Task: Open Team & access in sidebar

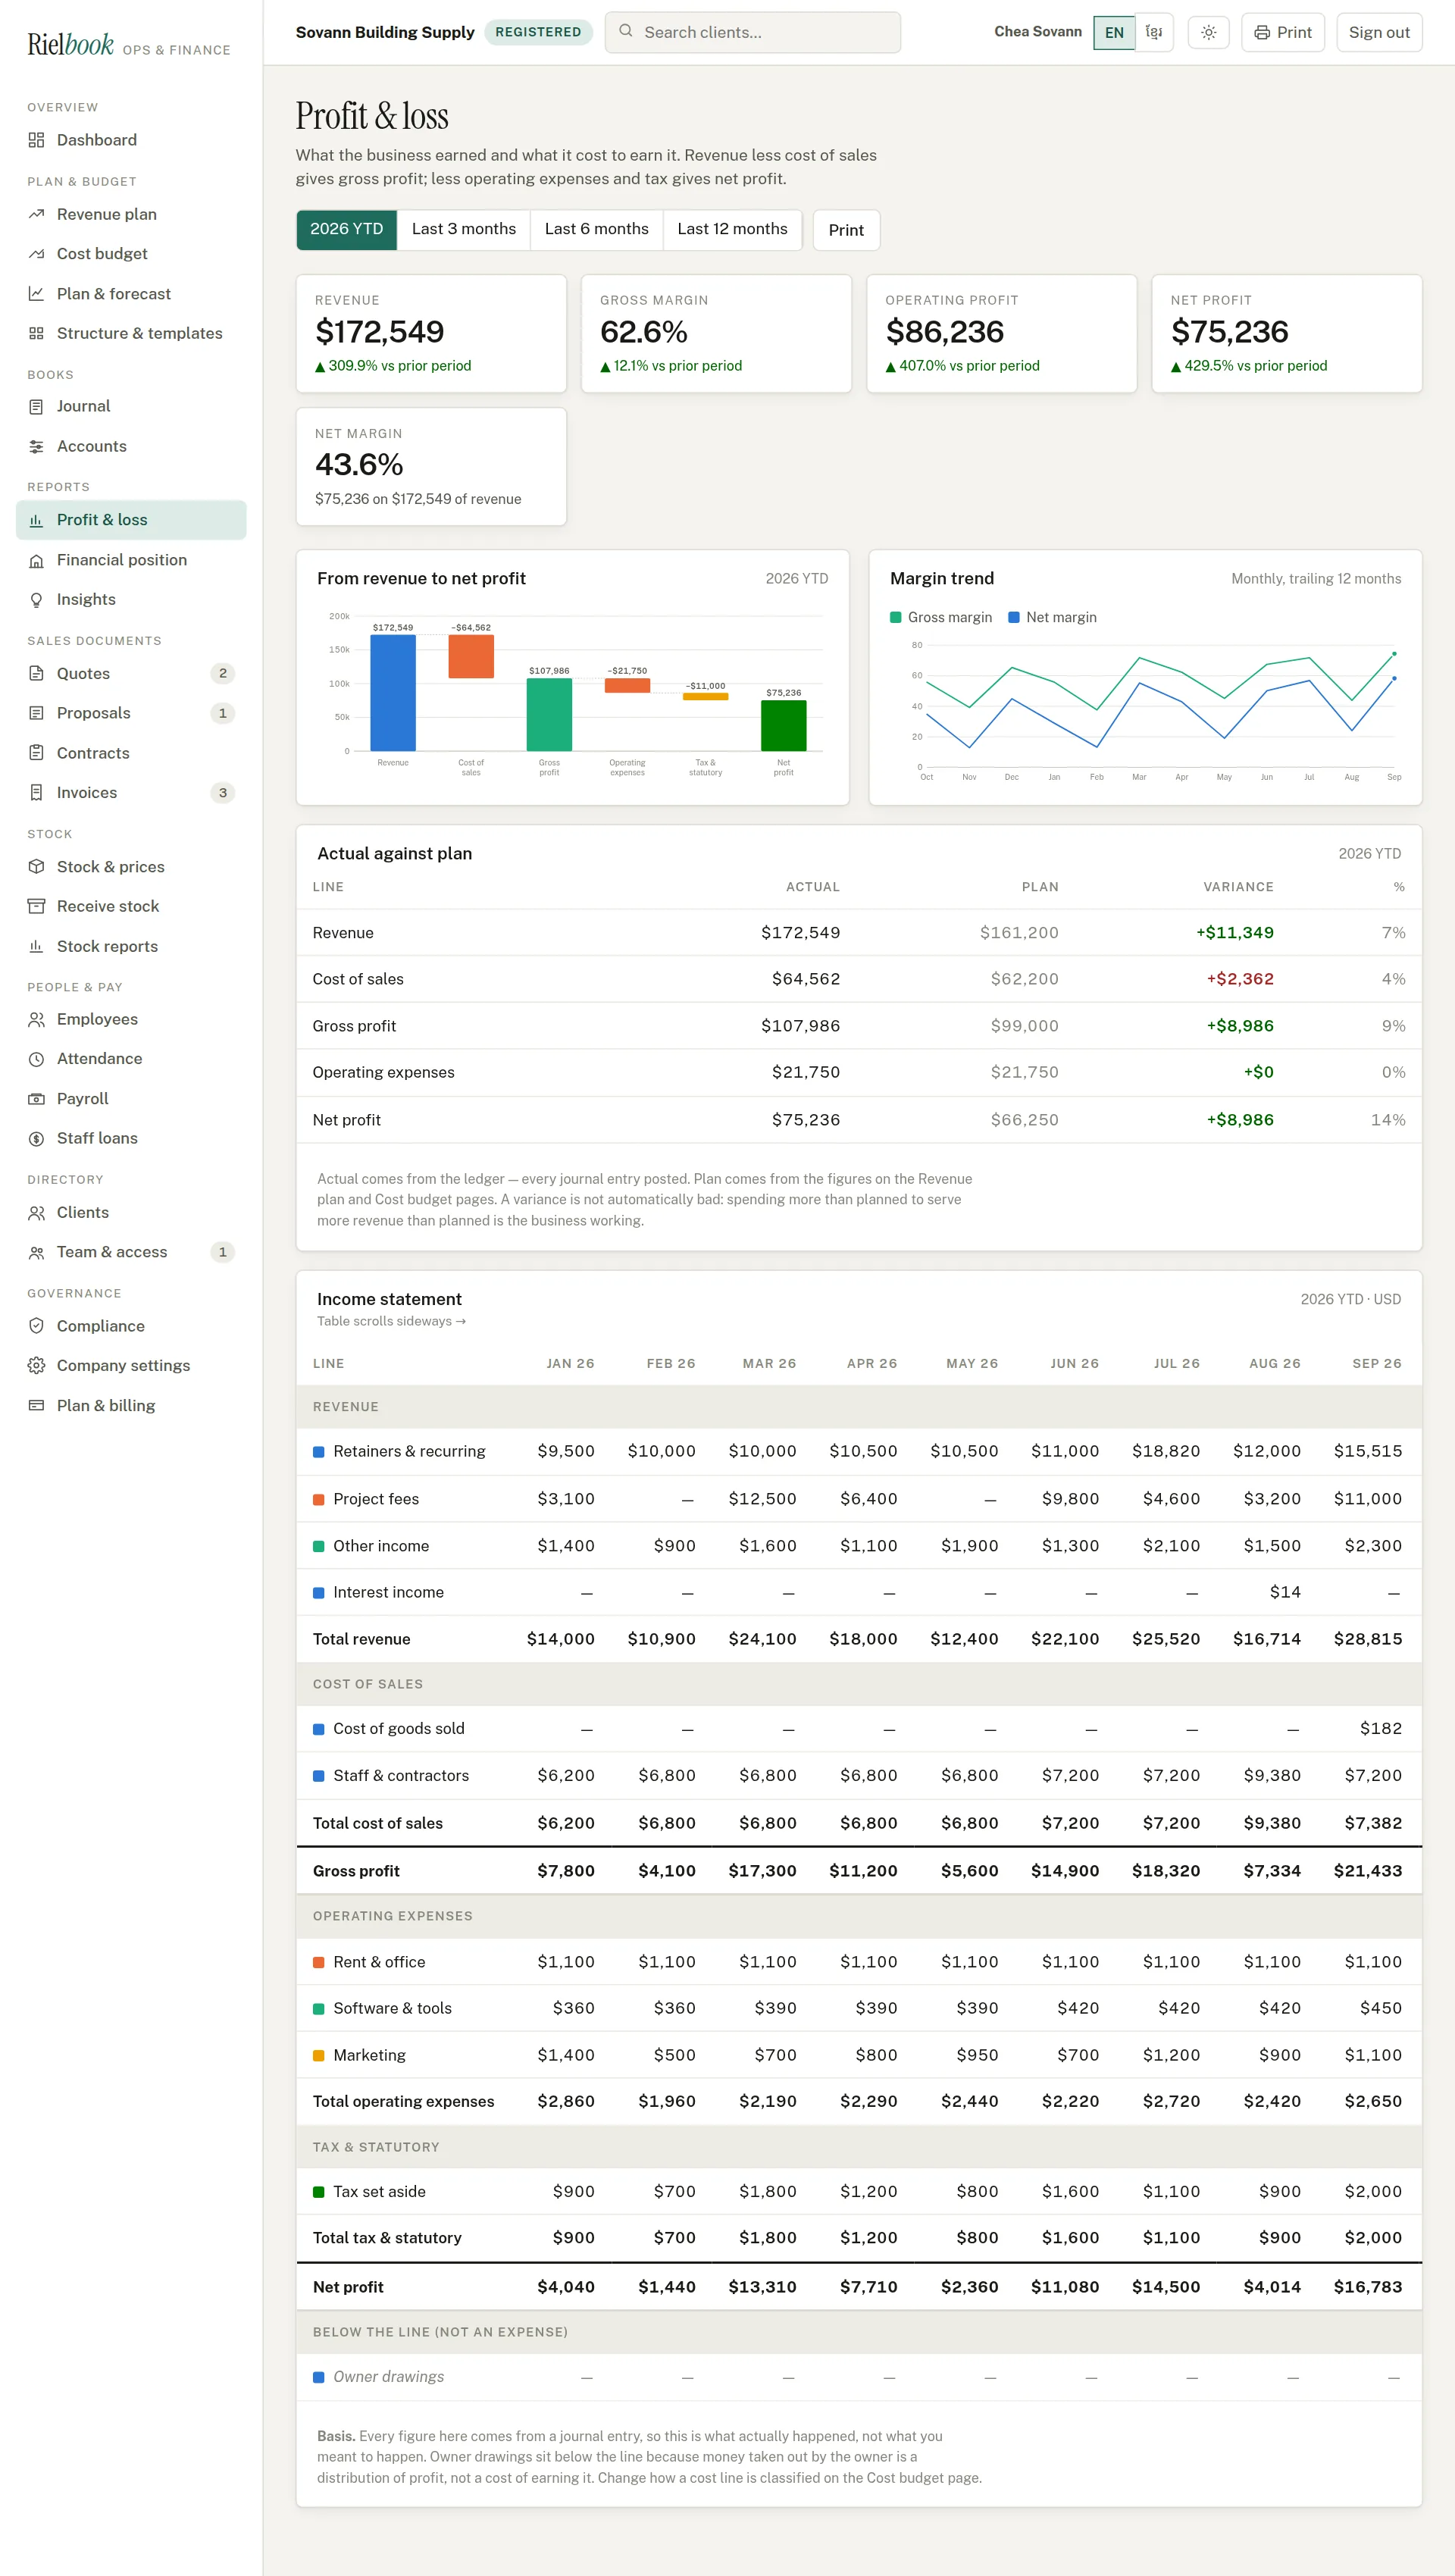Action: pos(131,1252)
